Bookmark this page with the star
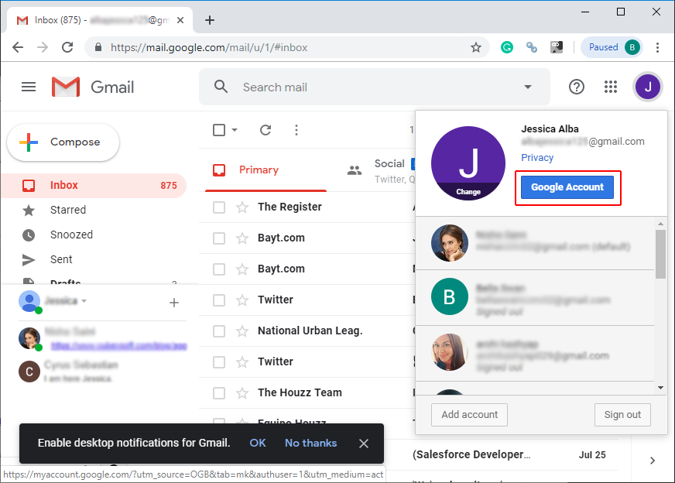This screenshot has height=483, width=675. (476, 47)
